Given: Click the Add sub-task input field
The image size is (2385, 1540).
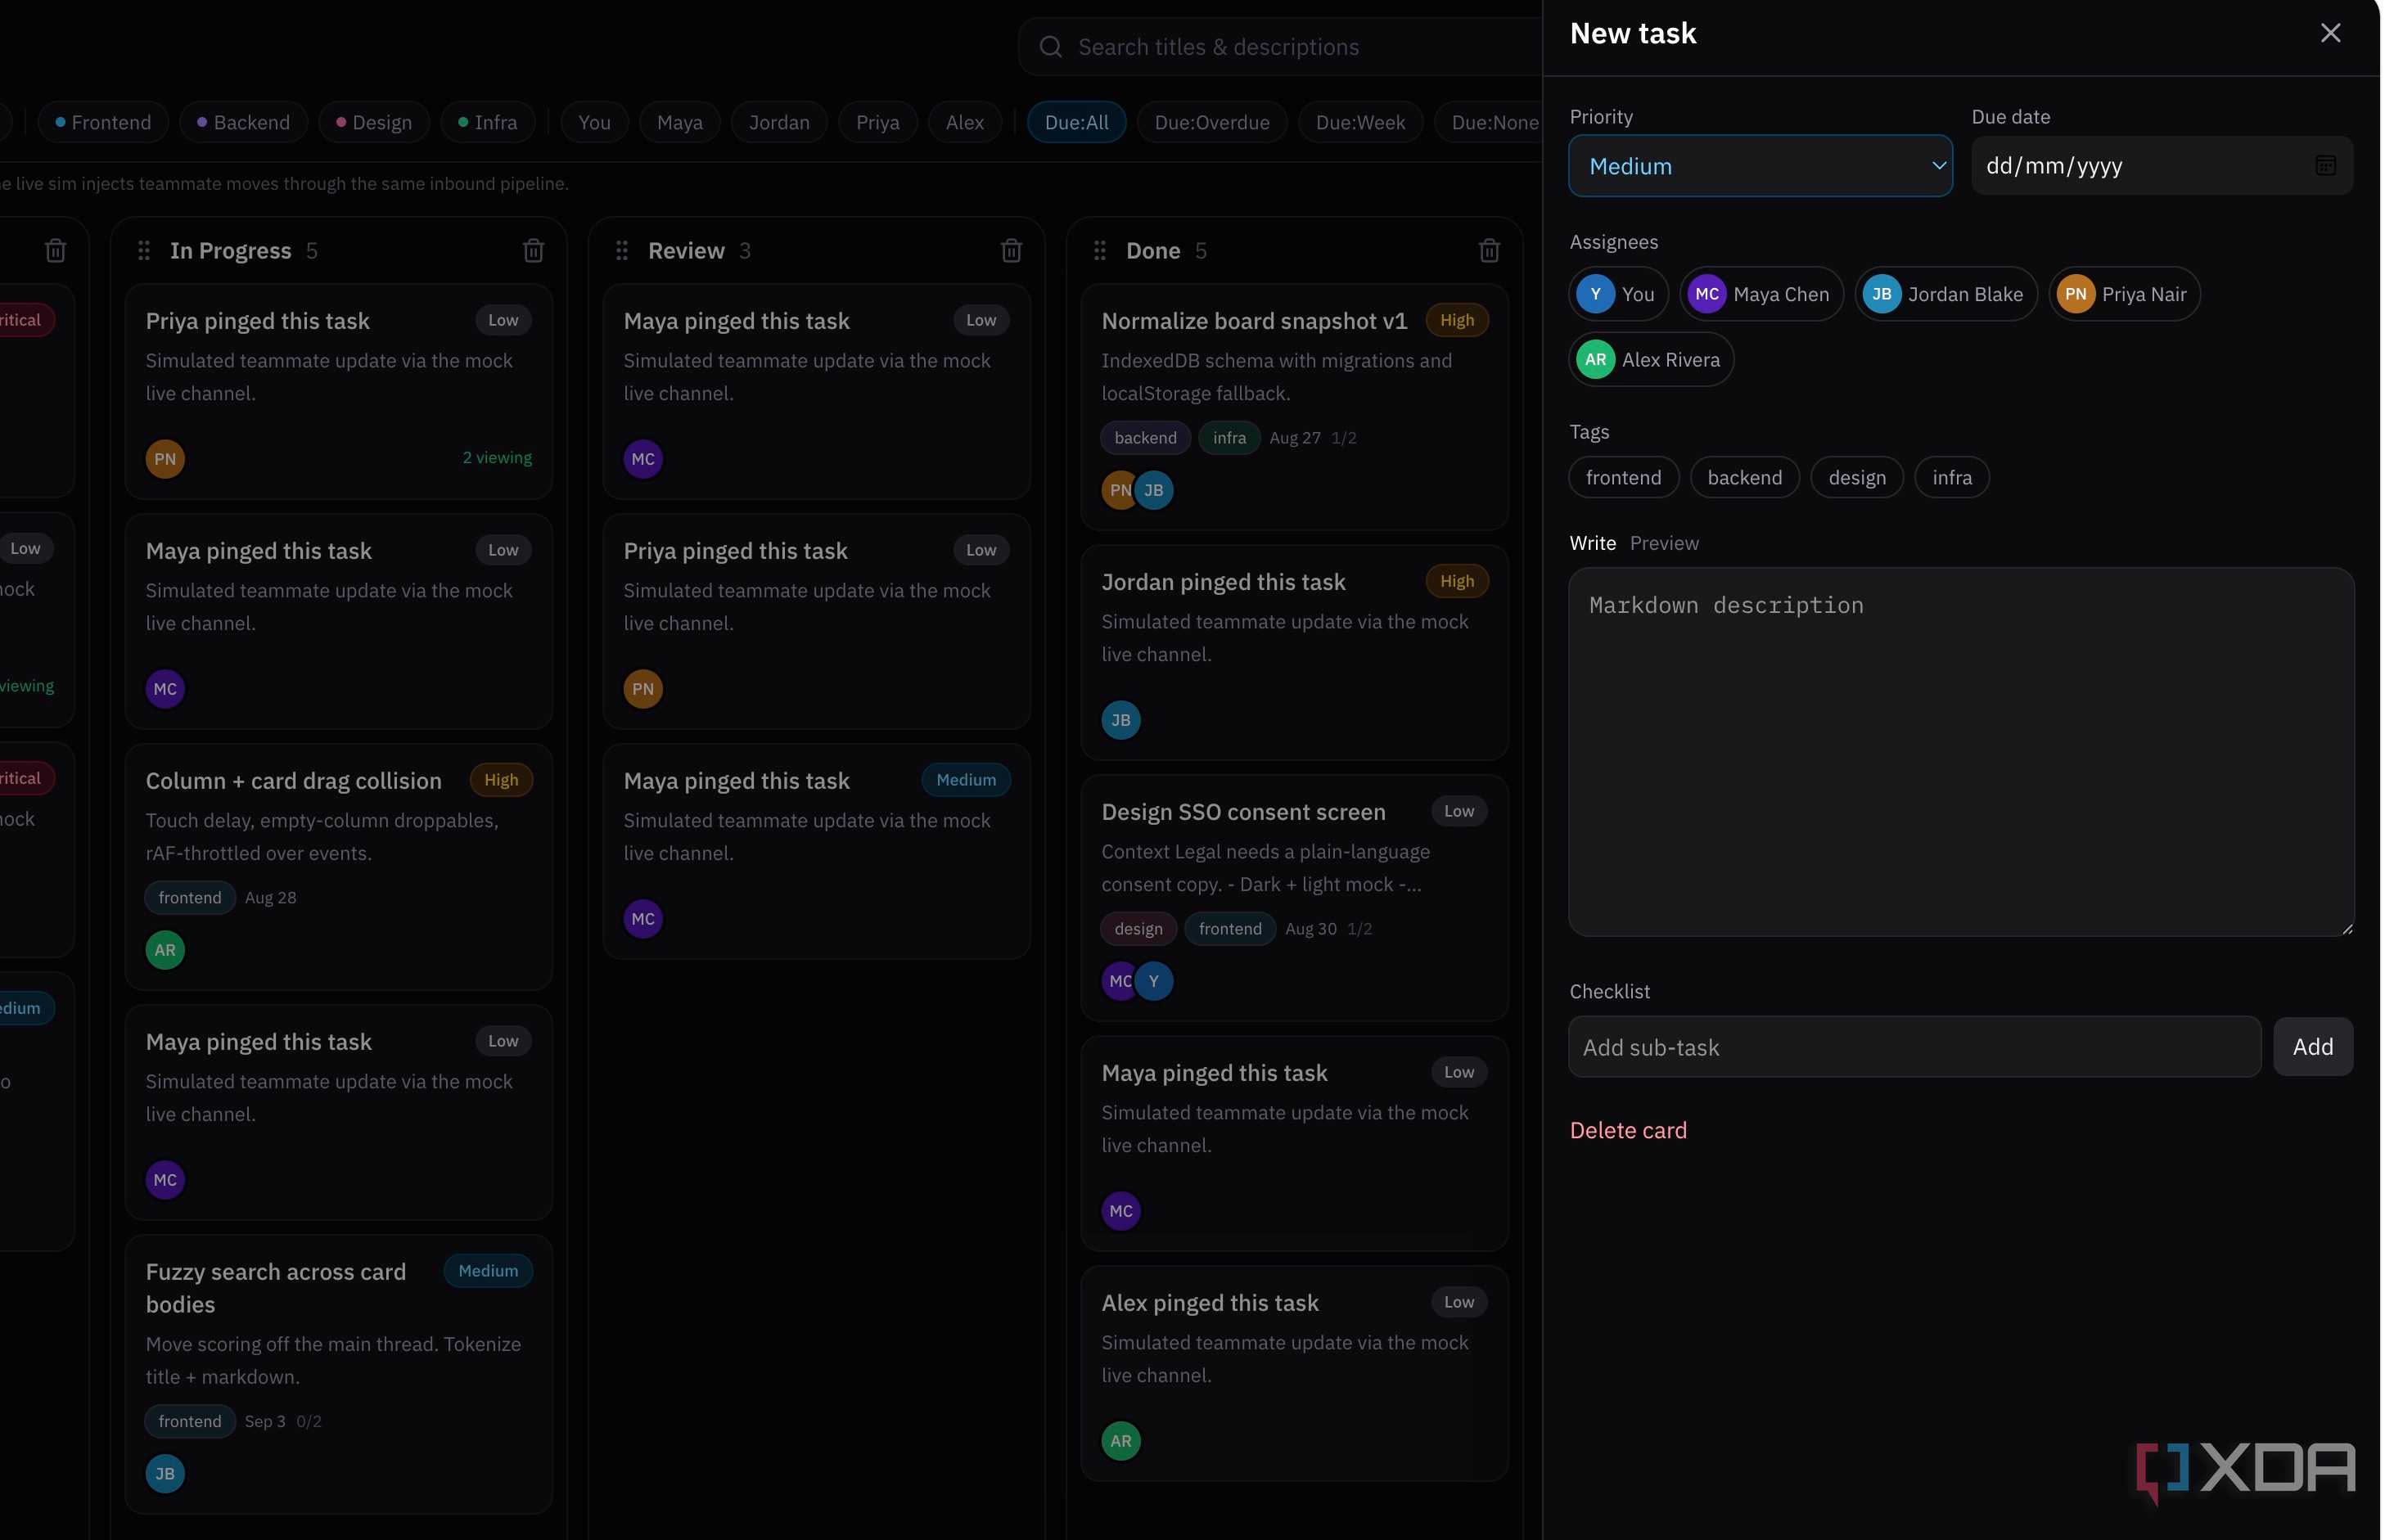Looking at the screenshot, I should pyautogui.click(x=1914, y=1047).
